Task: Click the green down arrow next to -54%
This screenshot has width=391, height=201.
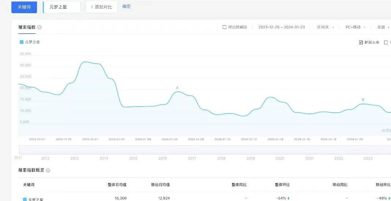Action: [288, 198]
